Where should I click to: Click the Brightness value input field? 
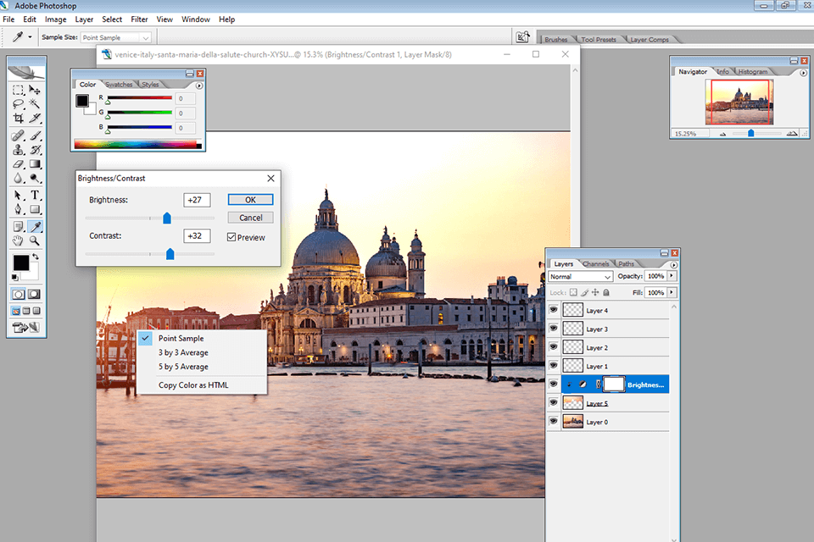197,200
